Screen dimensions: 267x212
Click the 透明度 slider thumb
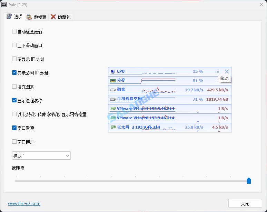click(249, 181)
